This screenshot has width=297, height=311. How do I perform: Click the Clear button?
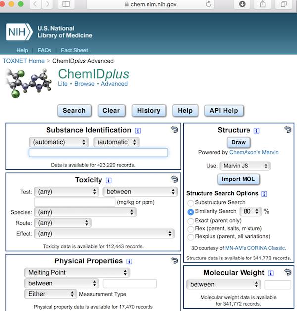click(x=111, y=110)
